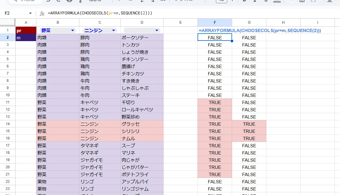Select column E header
The height and width of the screenshot is (195, 340).
180,22
